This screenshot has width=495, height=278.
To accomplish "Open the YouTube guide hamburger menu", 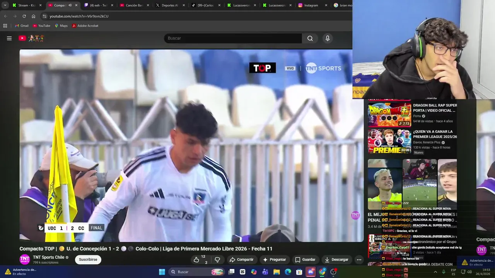I will click(x=9, y=38).
